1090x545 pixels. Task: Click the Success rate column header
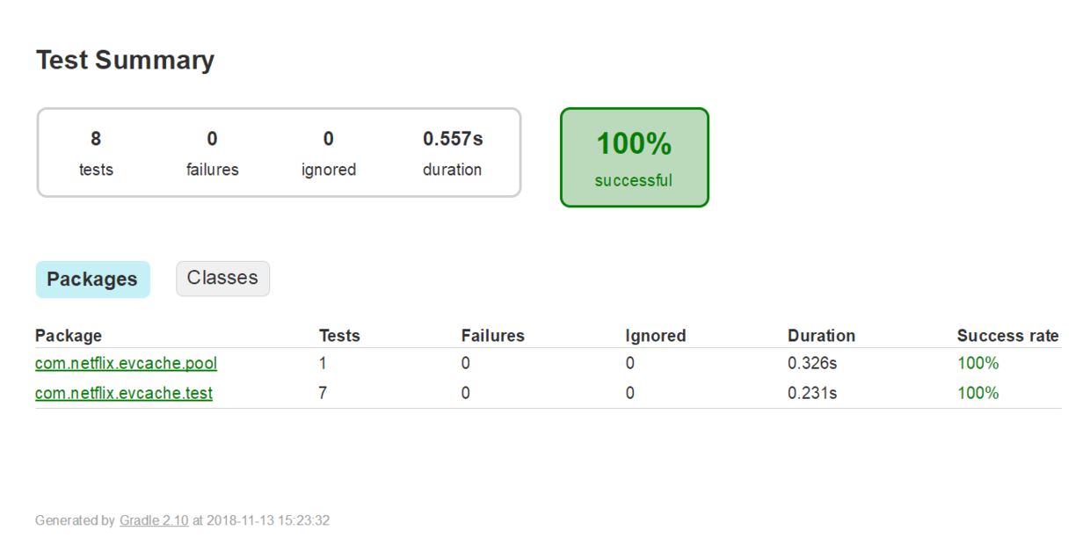(x=1007, y=336)
